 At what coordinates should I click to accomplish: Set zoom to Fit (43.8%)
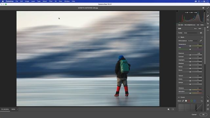point(5,109)
